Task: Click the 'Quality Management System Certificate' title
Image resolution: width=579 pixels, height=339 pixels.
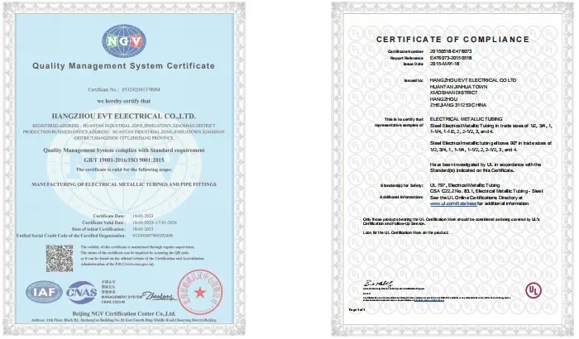Action: [124, 66]
